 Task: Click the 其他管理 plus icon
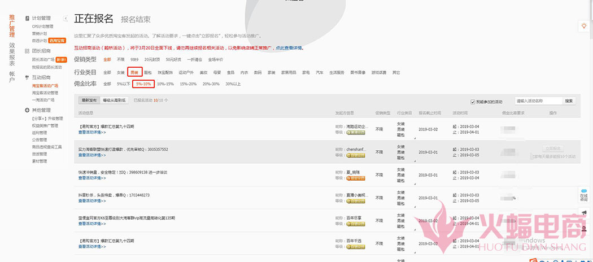(27, 110)
